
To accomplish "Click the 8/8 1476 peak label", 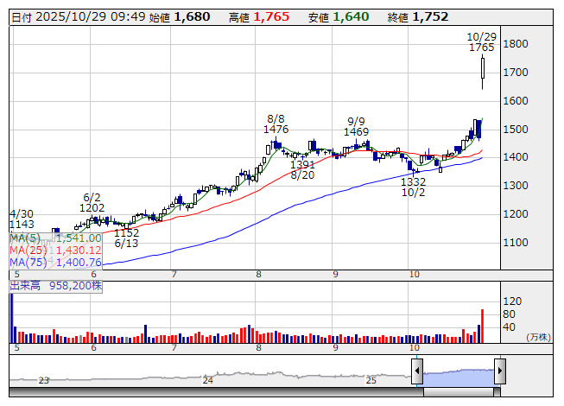I will click(276, 124).
